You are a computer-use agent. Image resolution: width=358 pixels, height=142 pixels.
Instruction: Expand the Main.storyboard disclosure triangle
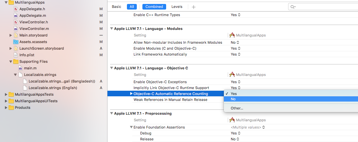tap(11, 35)
